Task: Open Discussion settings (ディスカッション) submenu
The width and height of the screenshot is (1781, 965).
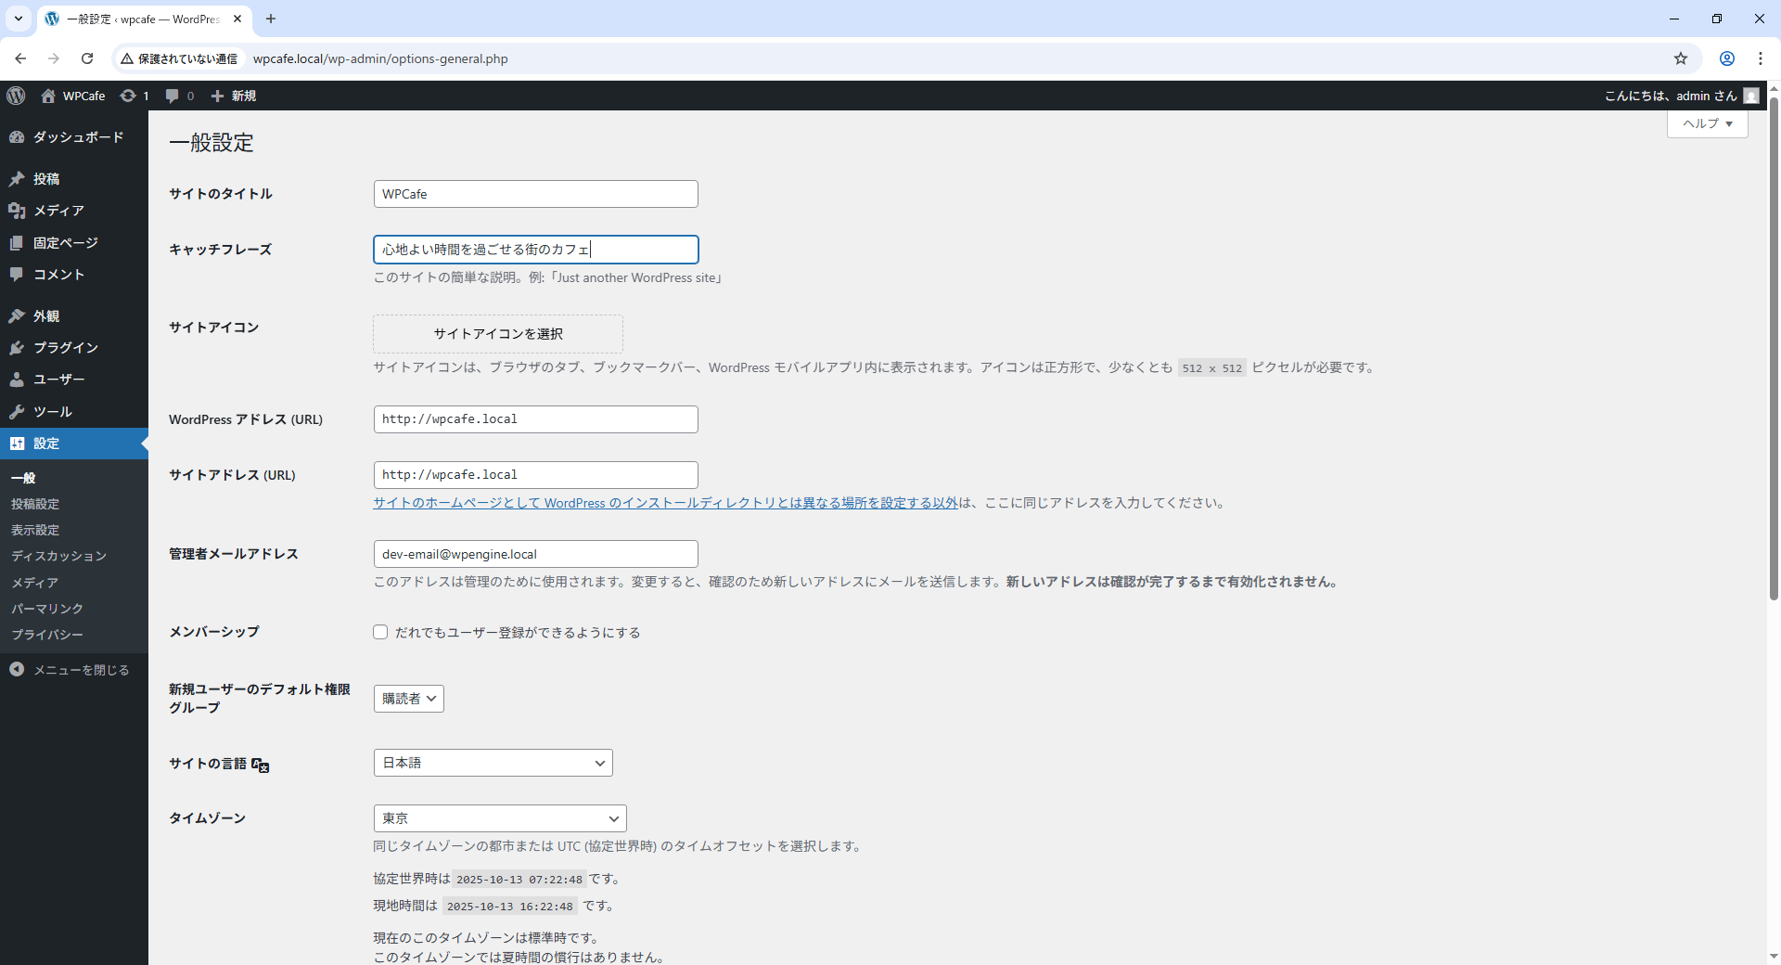Action: (58, 556)
